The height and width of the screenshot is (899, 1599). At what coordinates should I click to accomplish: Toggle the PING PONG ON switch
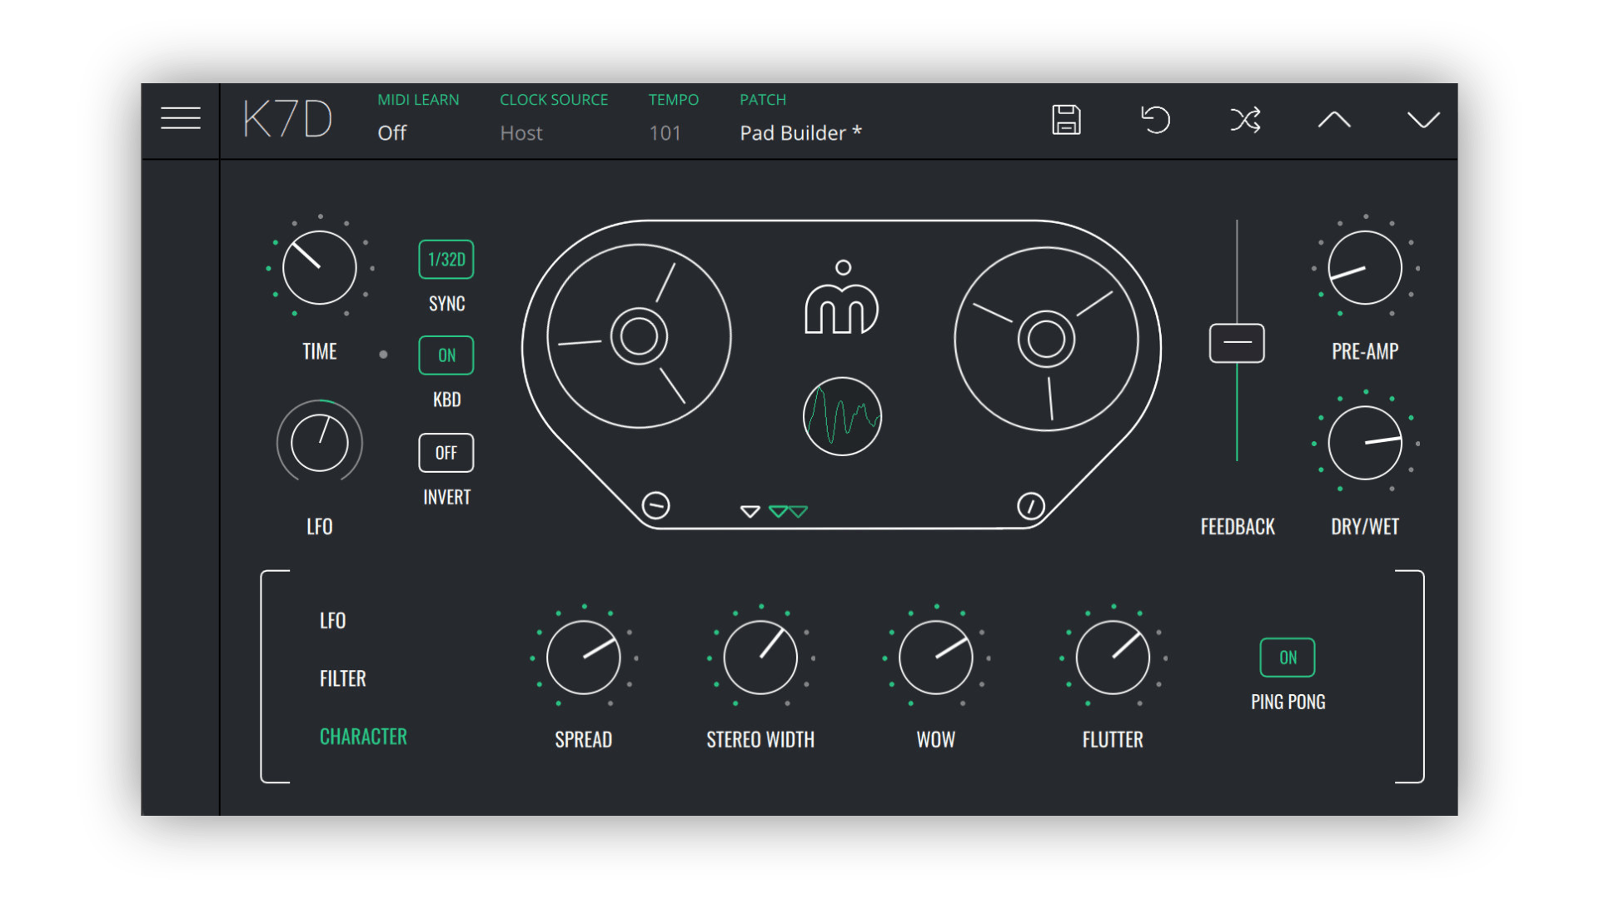pyautogui.click(x=1288, y=658)
